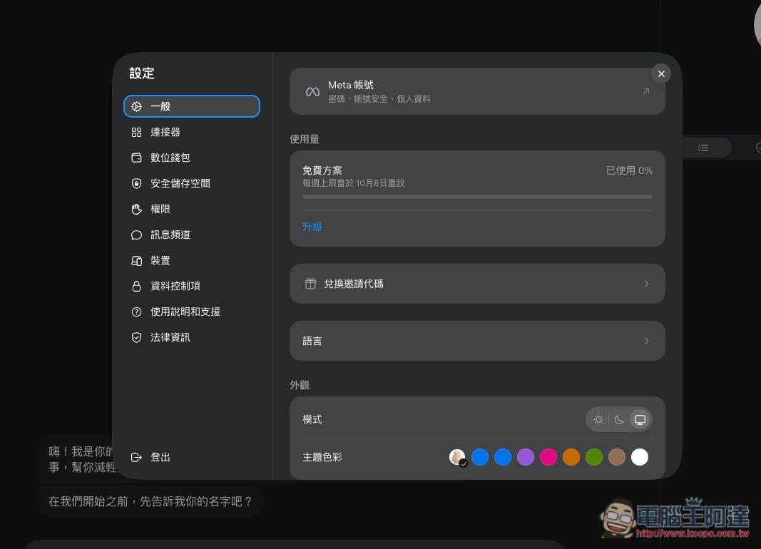Screen dimensions: 761x549
Task: Open the 數位錢包 settings tab
Action: pos(192,158)
